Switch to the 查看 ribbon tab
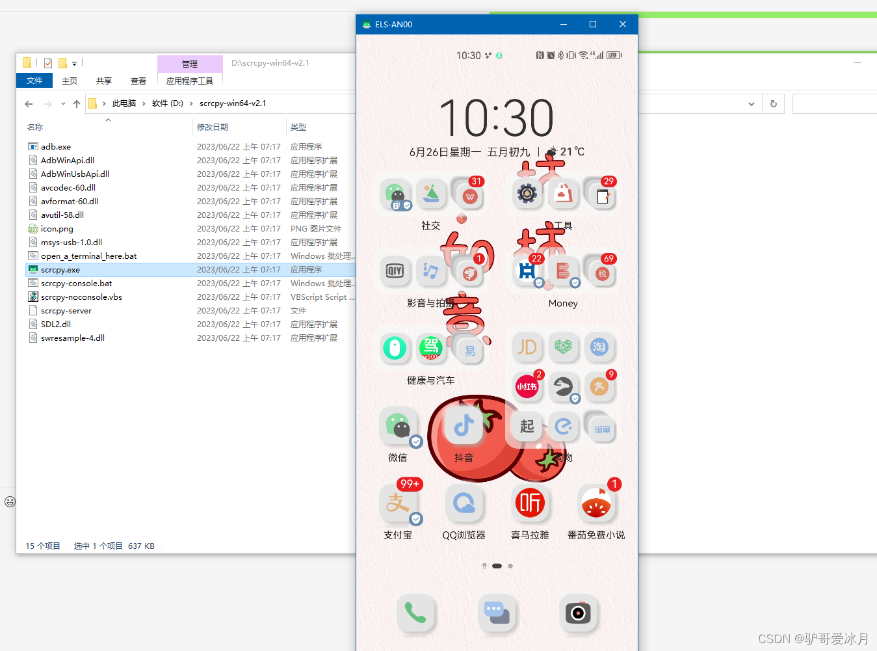This screenshot has height=651, width=877. pos(138,81)
